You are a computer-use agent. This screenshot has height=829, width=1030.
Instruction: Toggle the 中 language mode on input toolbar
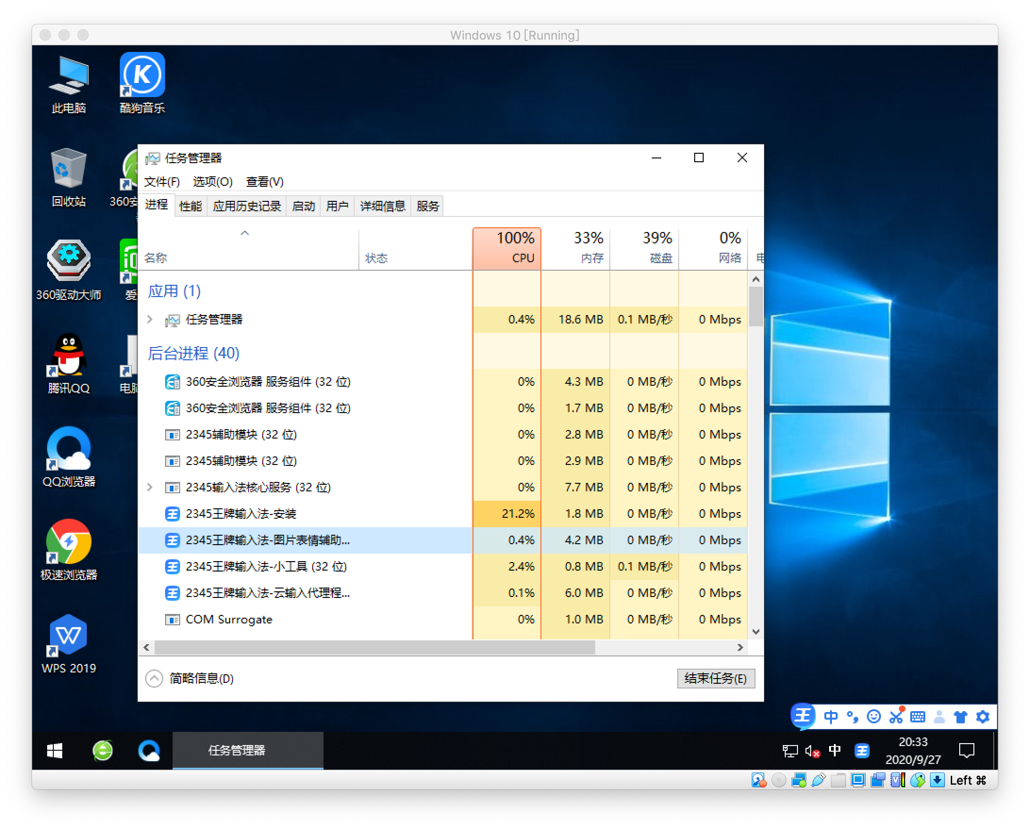[x=831, y=717]
